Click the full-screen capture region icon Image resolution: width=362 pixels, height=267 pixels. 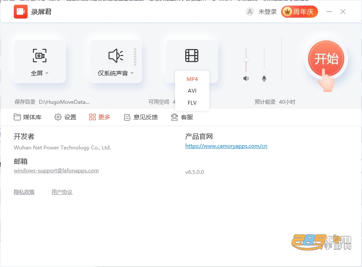[x=40, y=56]
